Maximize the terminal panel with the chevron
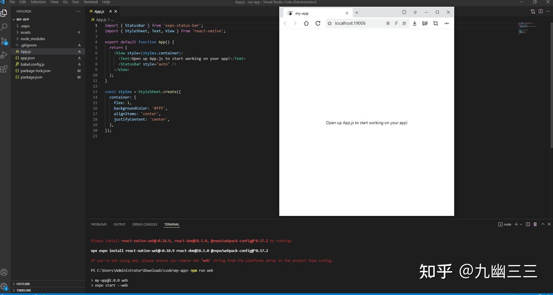The height and width of the screenshot is (295, 553). click(x=543, y=224)
